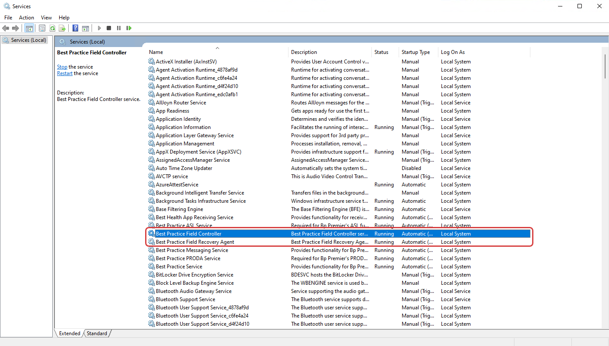Select the Best Practice ASL Service row
This screenshot has width=609, height=346.
[339, 226]
